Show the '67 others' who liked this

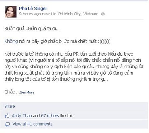pyautogui.click(x=50, y=116)
